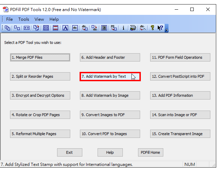Click the Convert PDF to Images toolbar icon
The image size is (219, 169).
click(94, 28)
